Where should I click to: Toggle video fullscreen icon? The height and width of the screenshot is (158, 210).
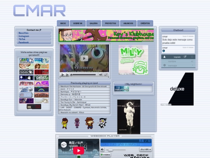click(x=106, y=75)
